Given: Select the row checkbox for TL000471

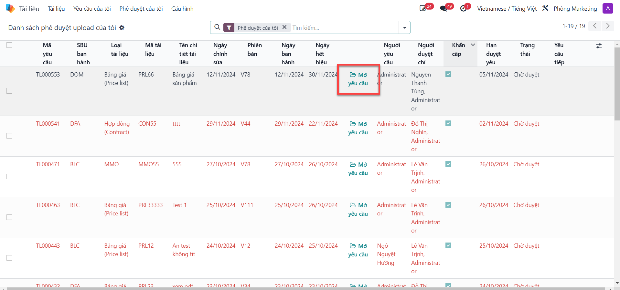Looking at the screenshot, I should click(x=9, y=176).
